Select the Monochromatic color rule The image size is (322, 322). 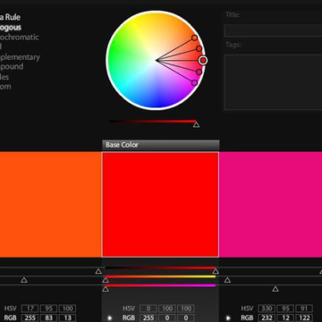click(x=20, y=38)
